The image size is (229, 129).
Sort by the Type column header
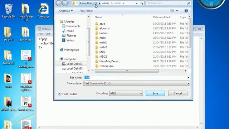[x=183, y=17]
